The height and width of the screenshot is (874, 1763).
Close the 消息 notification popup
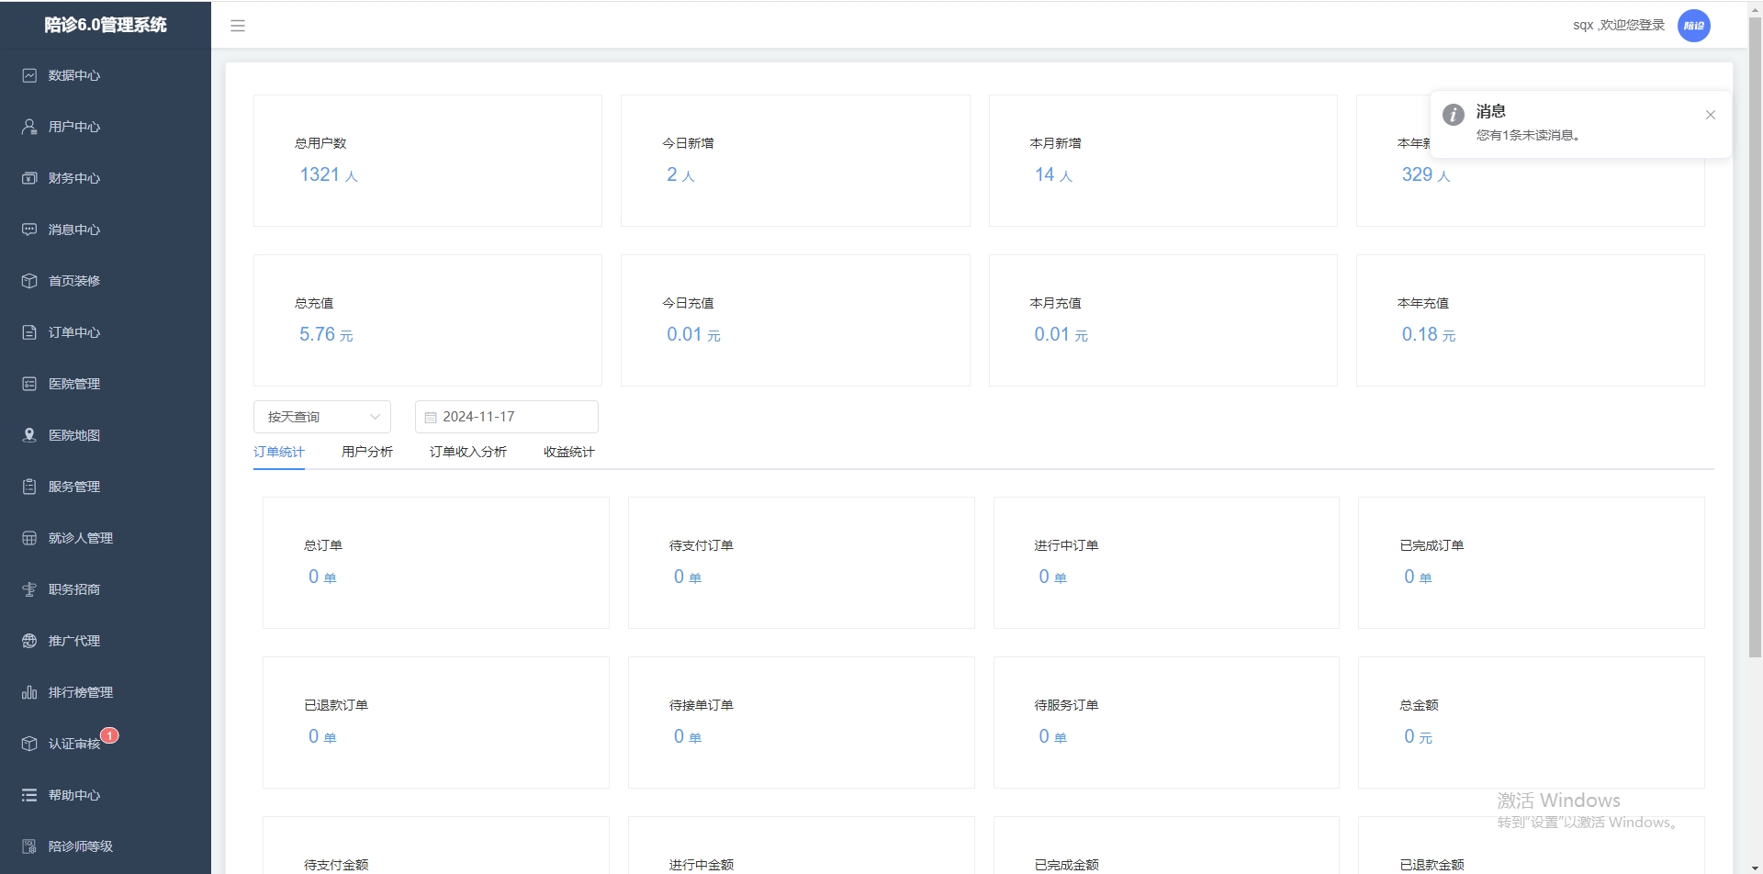(1710, 115)
